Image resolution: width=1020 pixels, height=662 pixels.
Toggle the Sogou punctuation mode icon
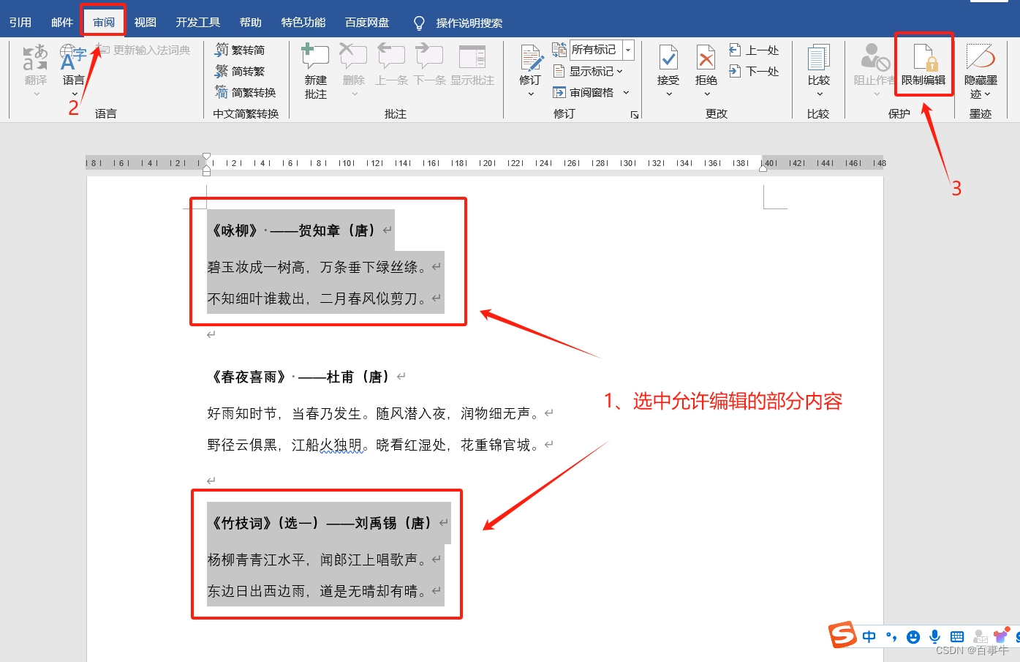pos(891,636)
